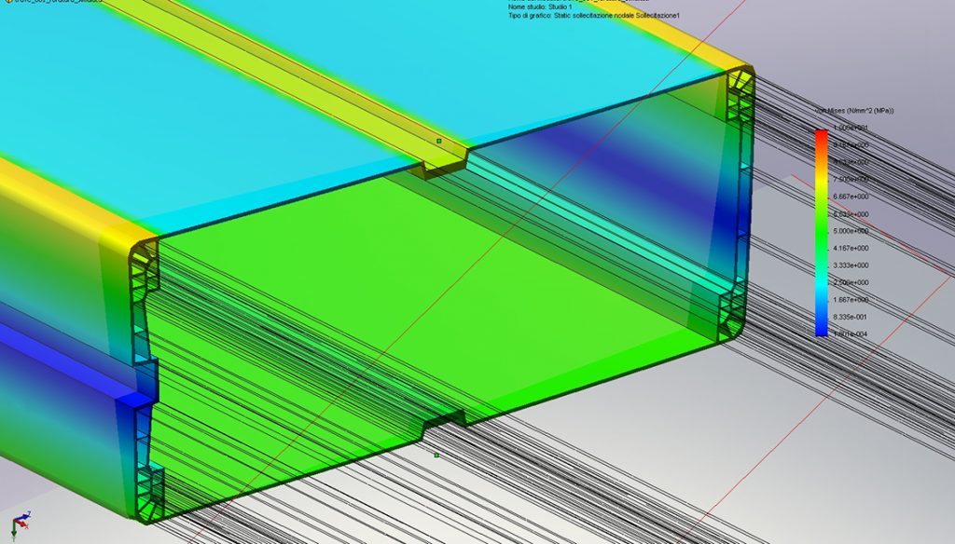Select the von Mises legend title
Image resolution: width=955 pixels, height=544 pixels.
coord(854,111)
